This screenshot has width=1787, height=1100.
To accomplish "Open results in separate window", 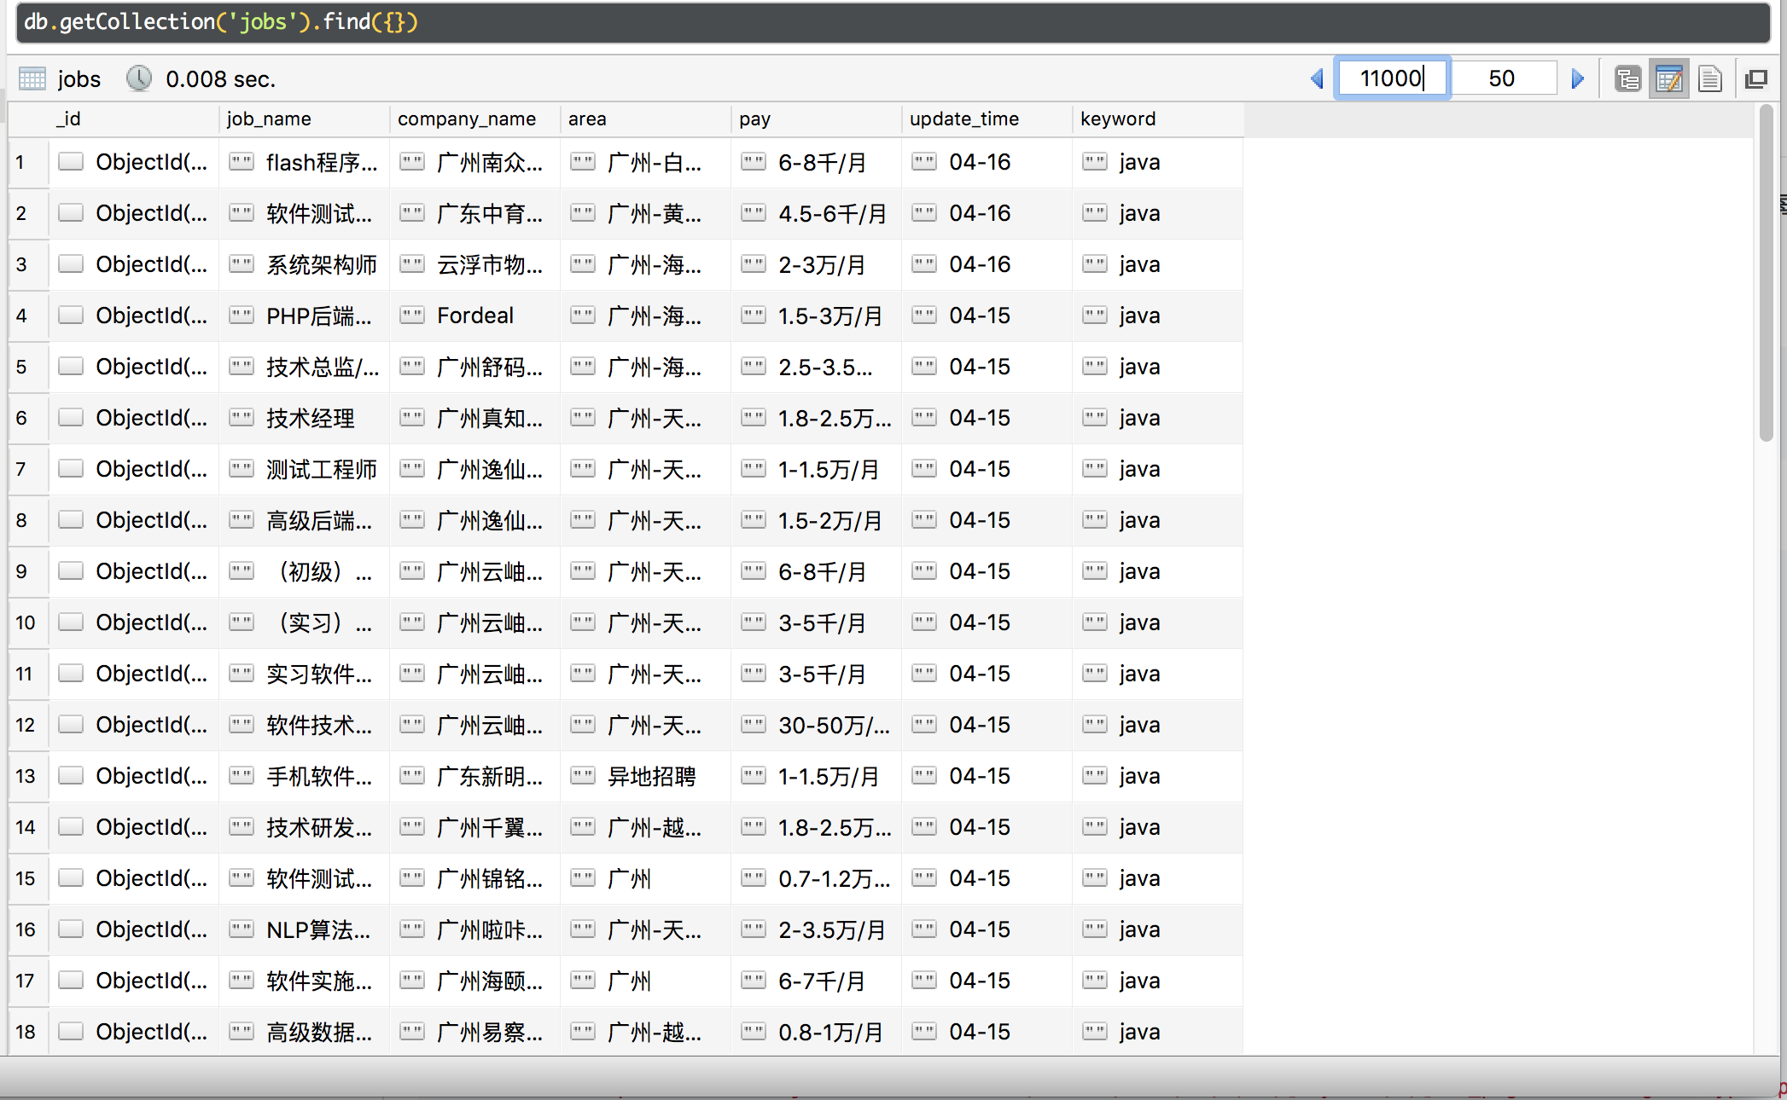I will click(x=1756, y=79).
